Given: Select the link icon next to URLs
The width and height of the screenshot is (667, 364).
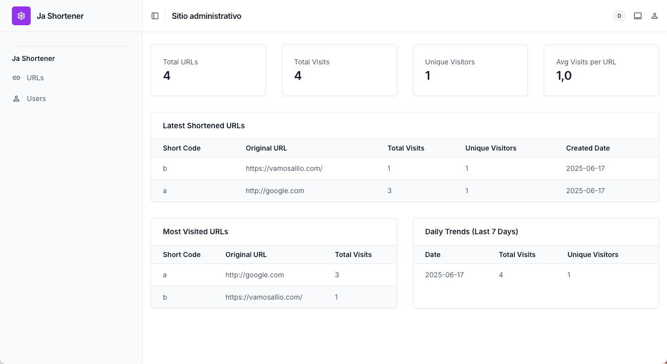Looking at the screenshot, I should (16, 78).
